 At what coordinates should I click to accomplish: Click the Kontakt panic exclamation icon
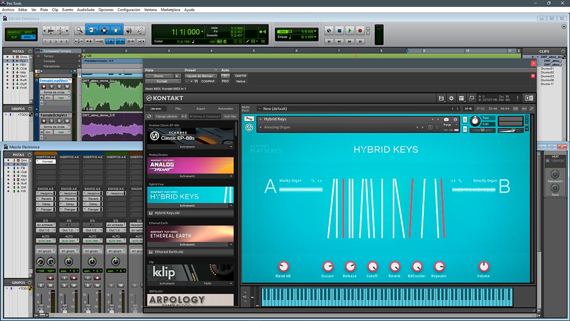(x=517, y=98)
